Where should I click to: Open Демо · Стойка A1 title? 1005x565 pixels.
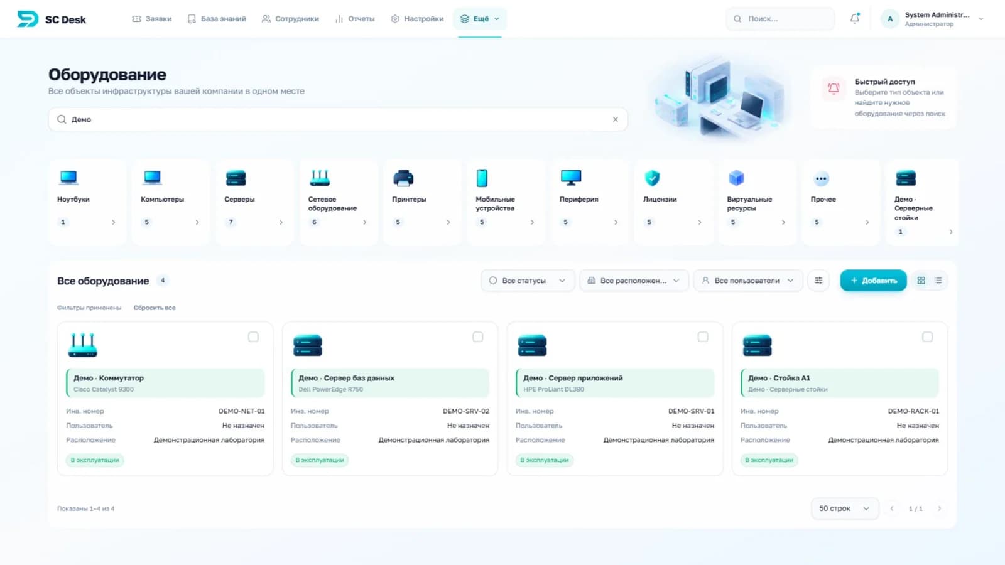coord(779,378)
